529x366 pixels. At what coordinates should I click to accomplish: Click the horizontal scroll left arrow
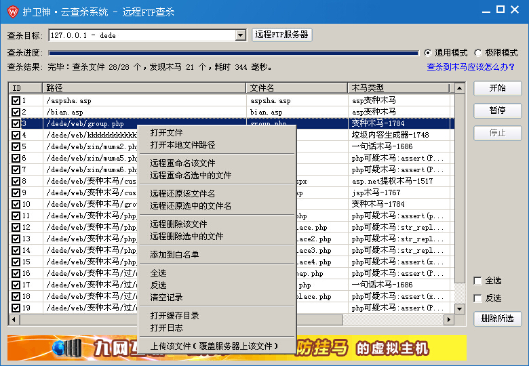(x=14, y=319)
